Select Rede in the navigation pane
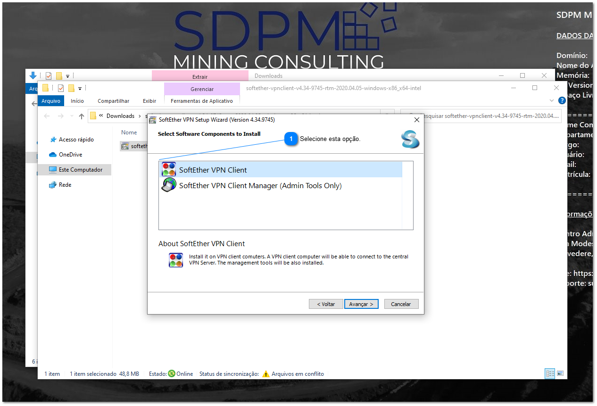 [65, 185]
